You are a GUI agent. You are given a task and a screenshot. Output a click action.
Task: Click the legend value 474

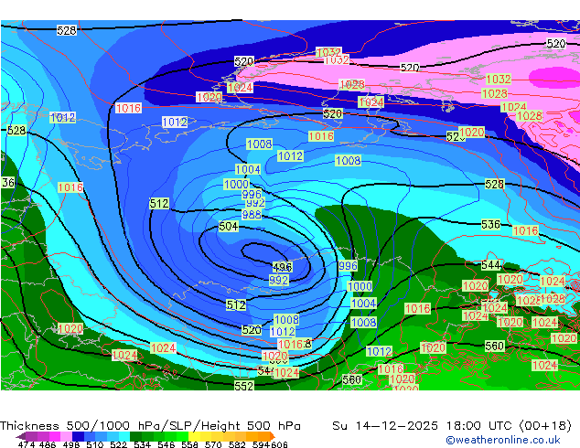tap(27, 444)
